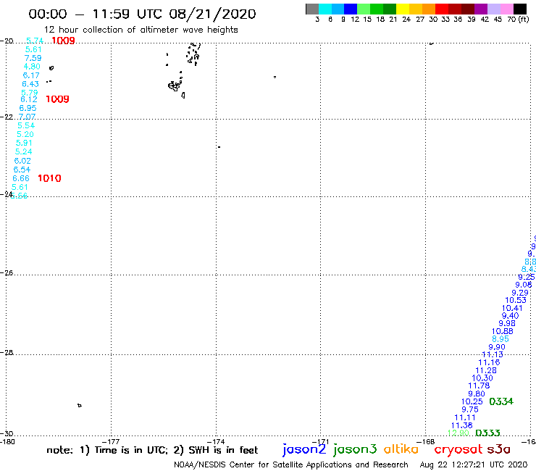This screenshot has width=536, height=471.
Task: Click the red '1010' time label
Action: (x=49, y=178)
